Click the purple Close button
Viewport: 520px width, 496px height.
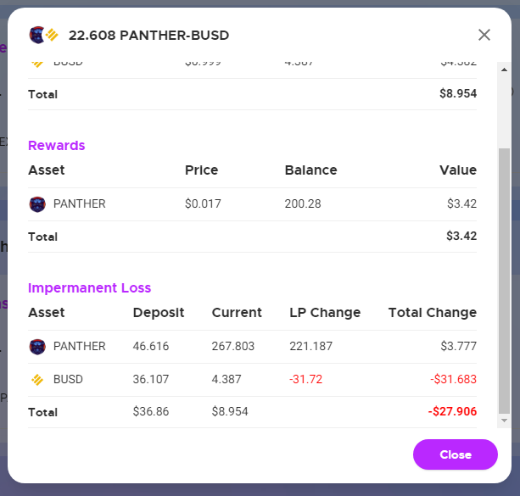tap(455, 454)
